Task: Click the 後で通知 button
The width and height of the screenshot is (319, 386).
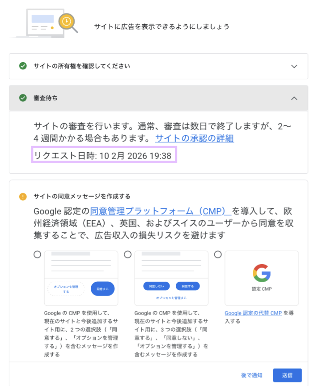Action: pos(251,375)
